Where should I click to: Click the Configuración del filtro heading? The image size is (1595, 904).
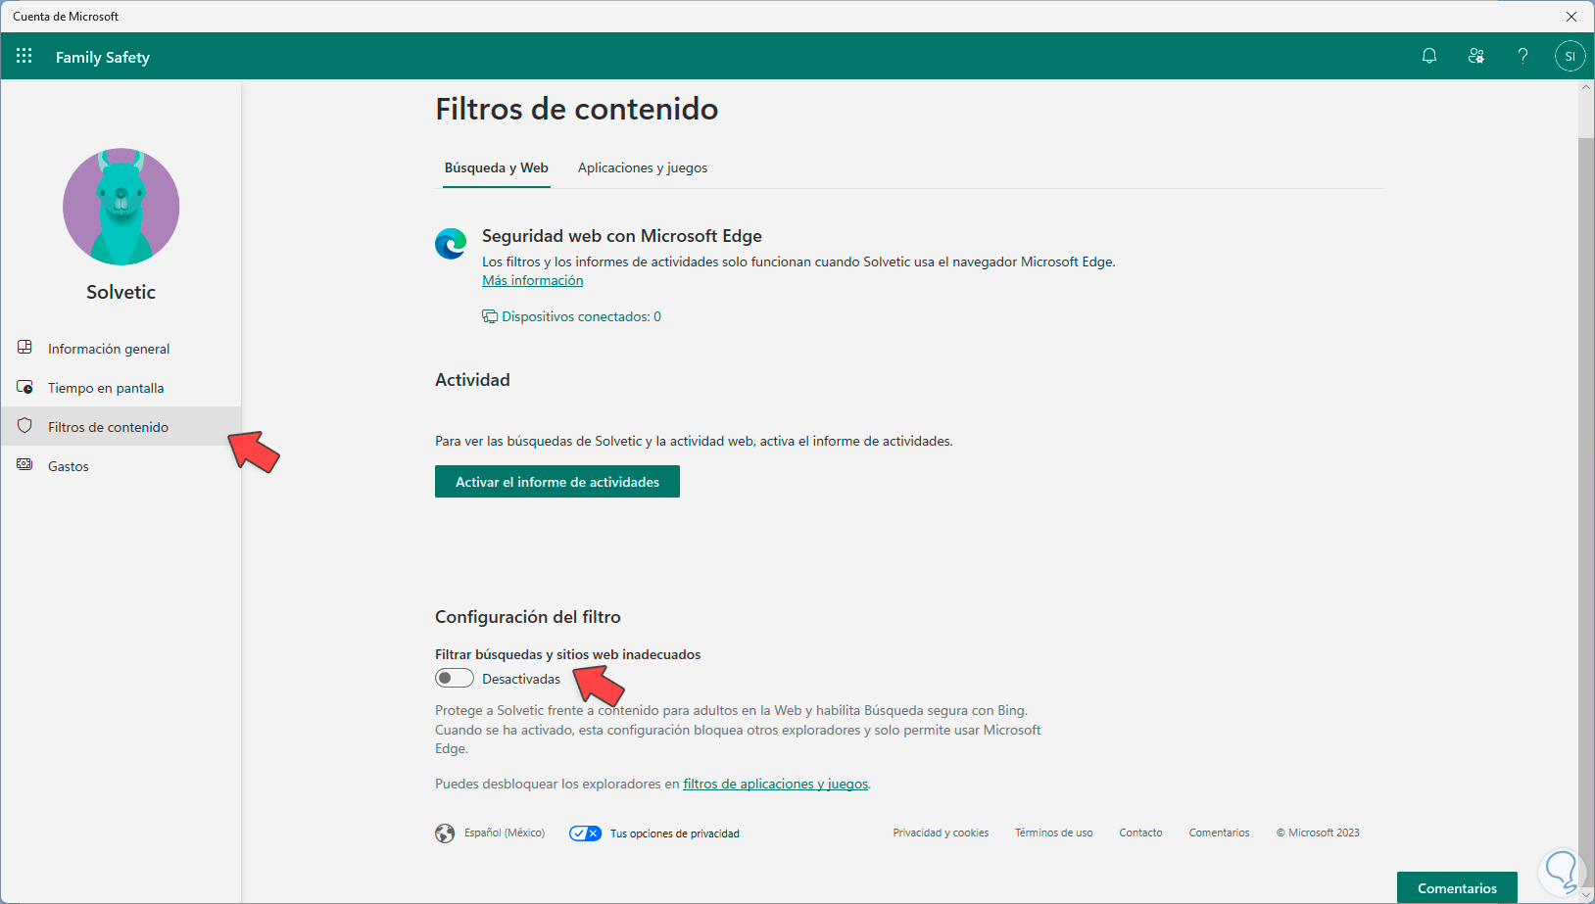[528, 617]
